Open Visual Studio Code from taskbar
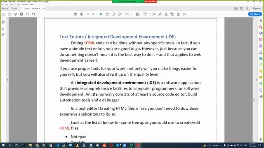 click(57, 145)
